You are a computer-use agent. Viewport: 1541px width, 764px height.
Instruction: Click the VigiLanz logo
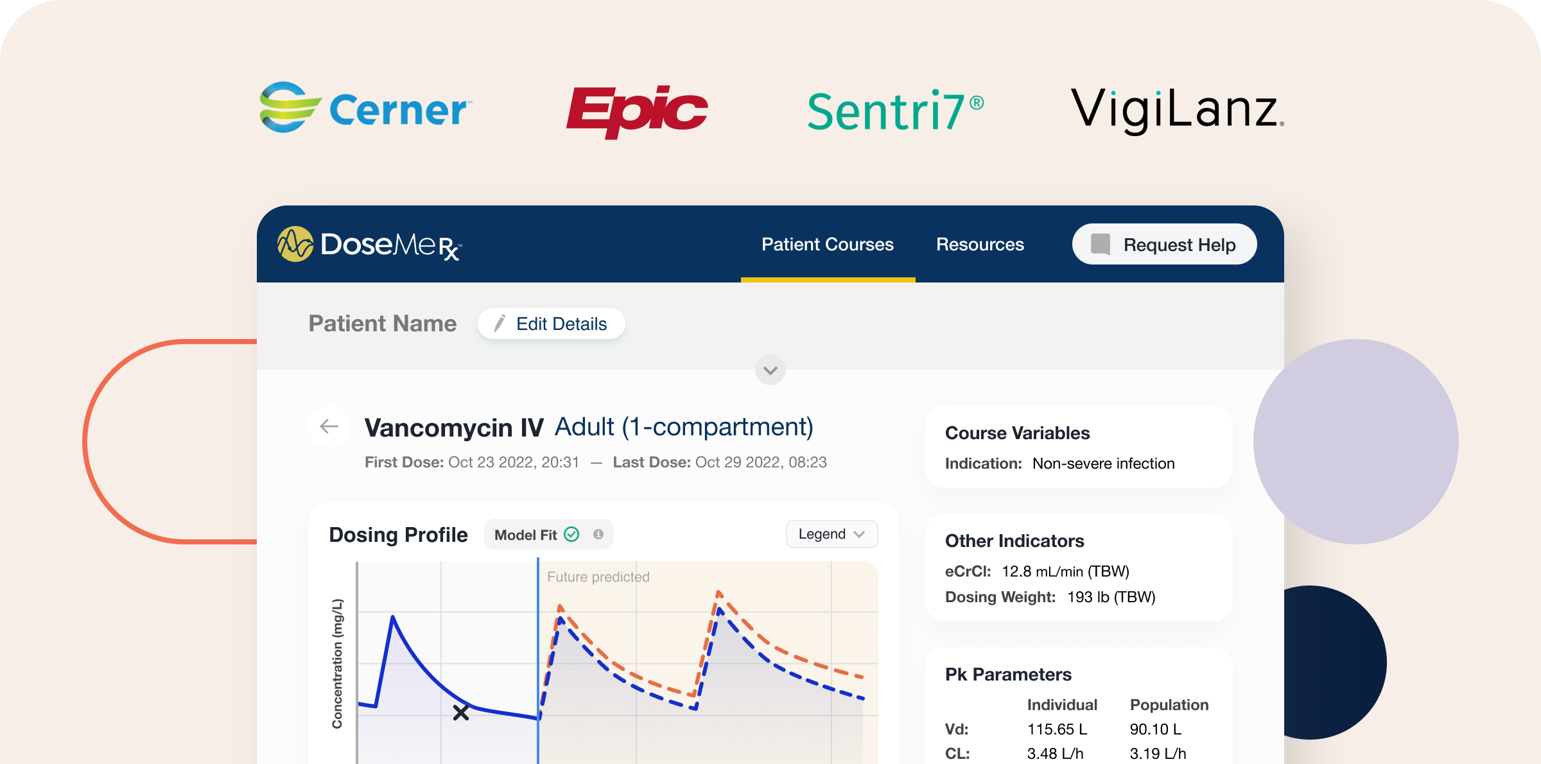coord(1176,109)
